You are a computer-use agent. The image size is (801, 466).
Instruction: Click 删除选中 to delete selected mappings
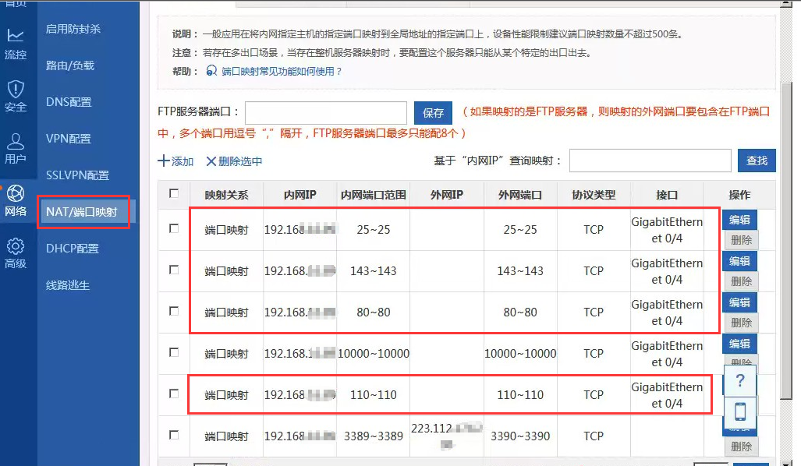click(x=234, y=161)
